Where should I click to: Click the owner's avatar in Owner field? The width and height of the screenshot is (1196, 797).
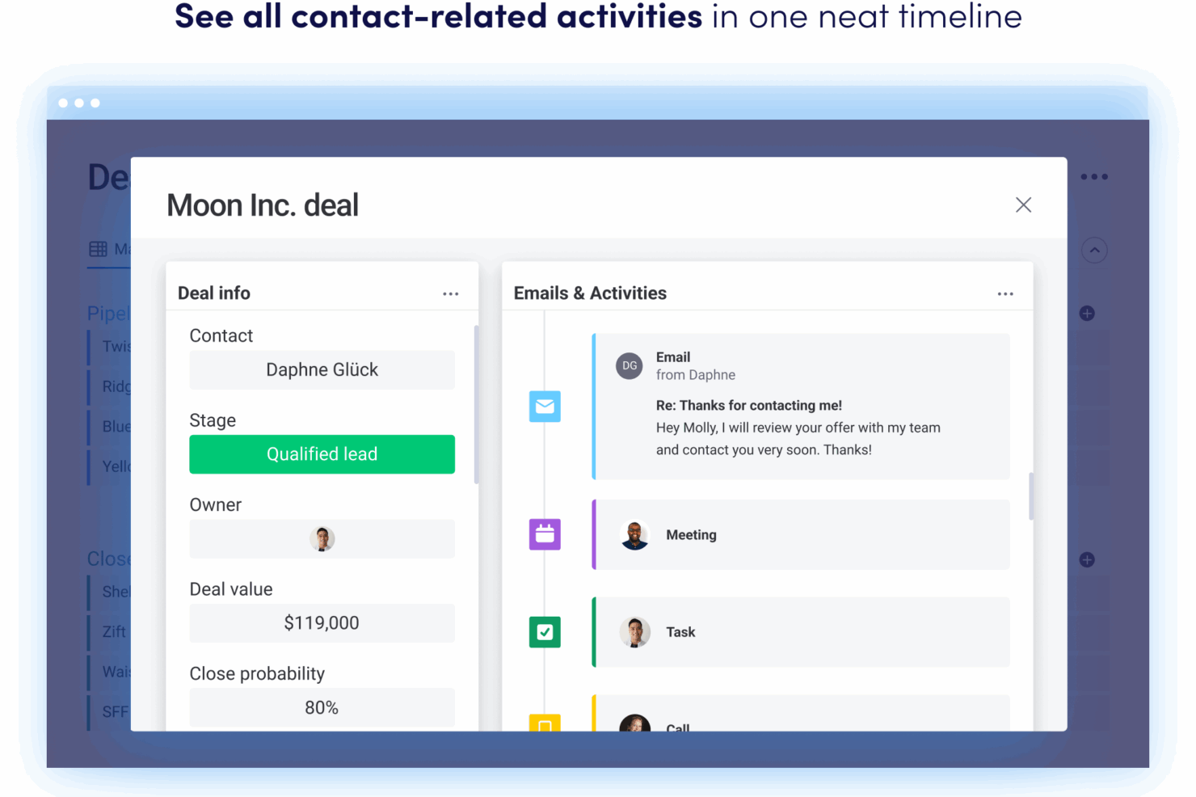coord(322,539)
